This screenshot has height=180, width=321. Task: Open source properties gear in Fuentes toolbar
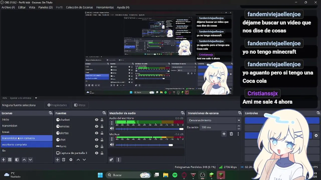point(71,160)
